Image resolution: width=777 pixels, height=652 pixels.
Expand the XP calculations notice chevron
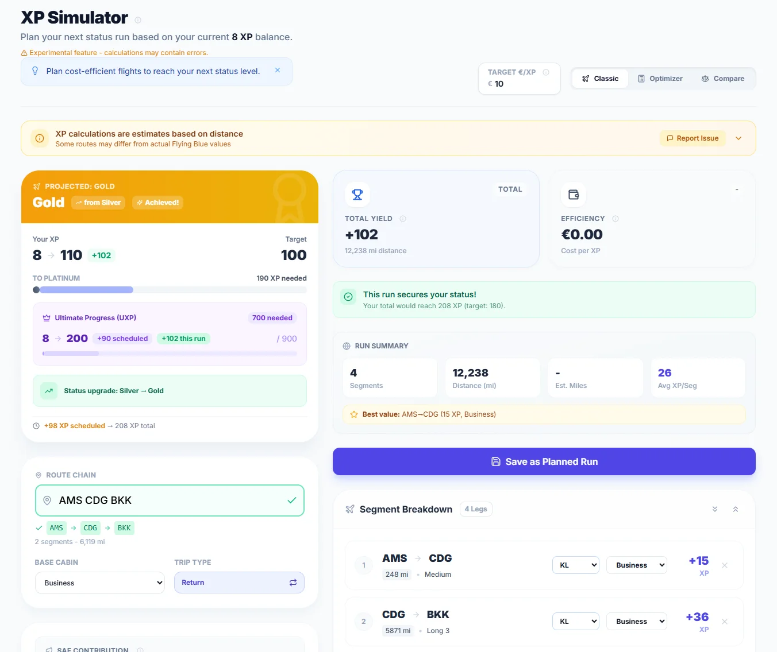click(x=738, y=138)
